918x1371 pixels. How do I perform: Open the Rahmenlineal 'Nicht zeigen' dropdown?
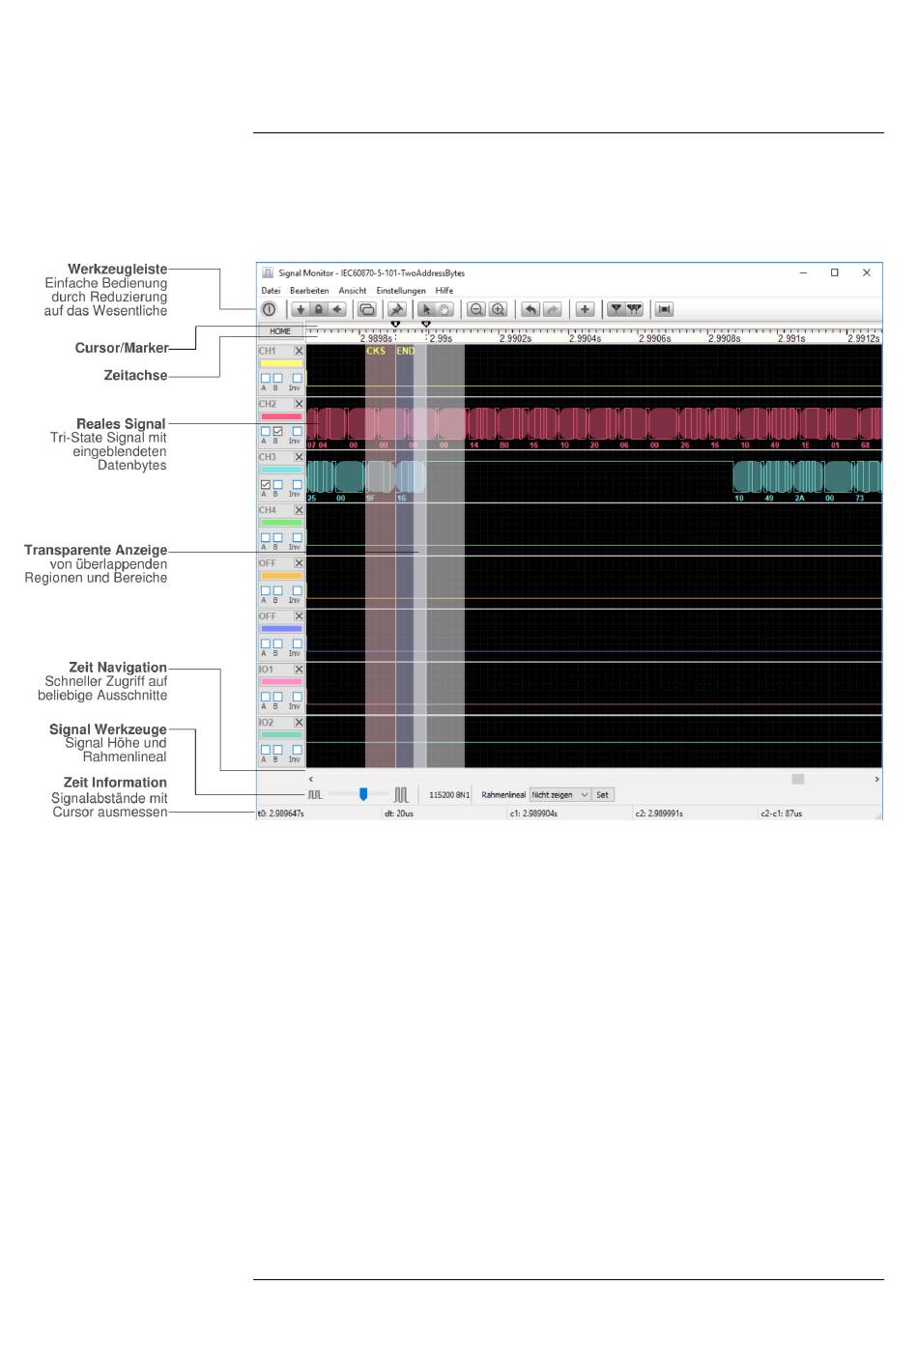559,794
